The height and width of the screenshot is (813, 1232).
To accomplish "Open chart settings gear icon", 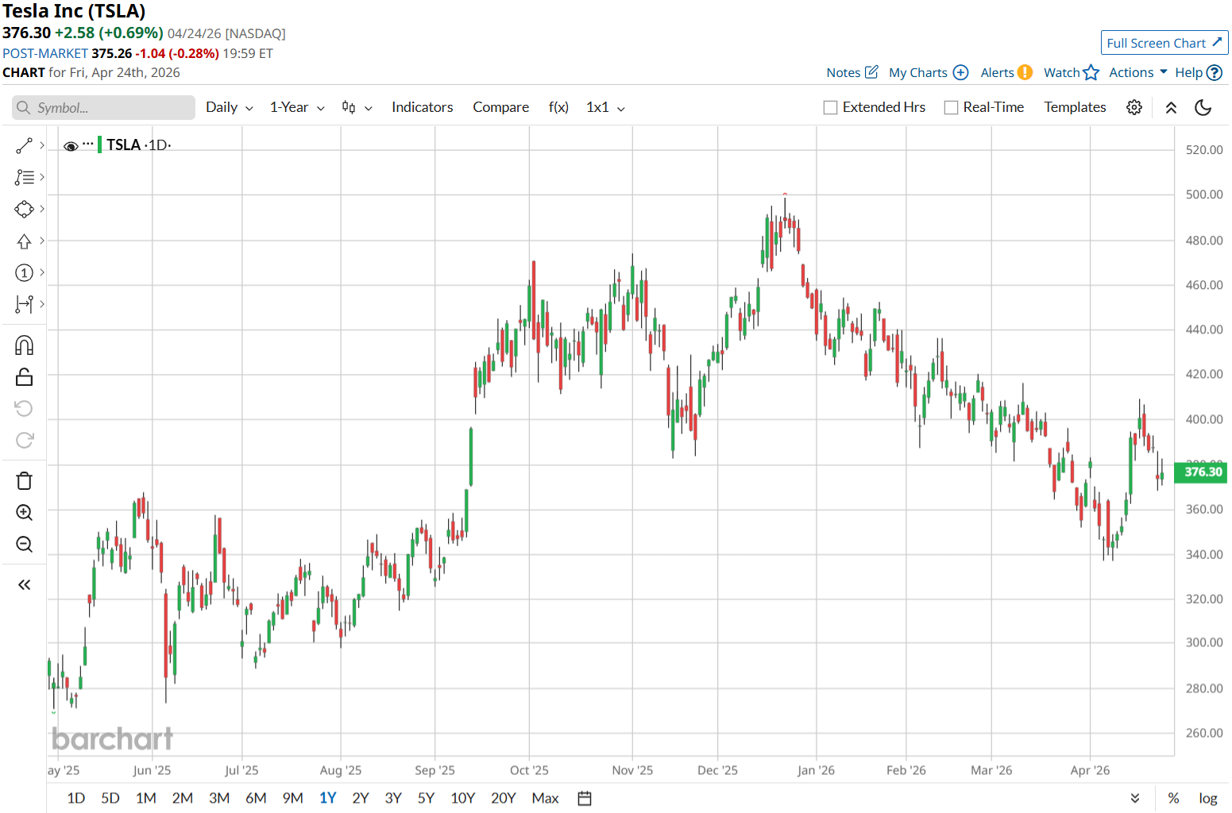I will [x=1134, y=107].
